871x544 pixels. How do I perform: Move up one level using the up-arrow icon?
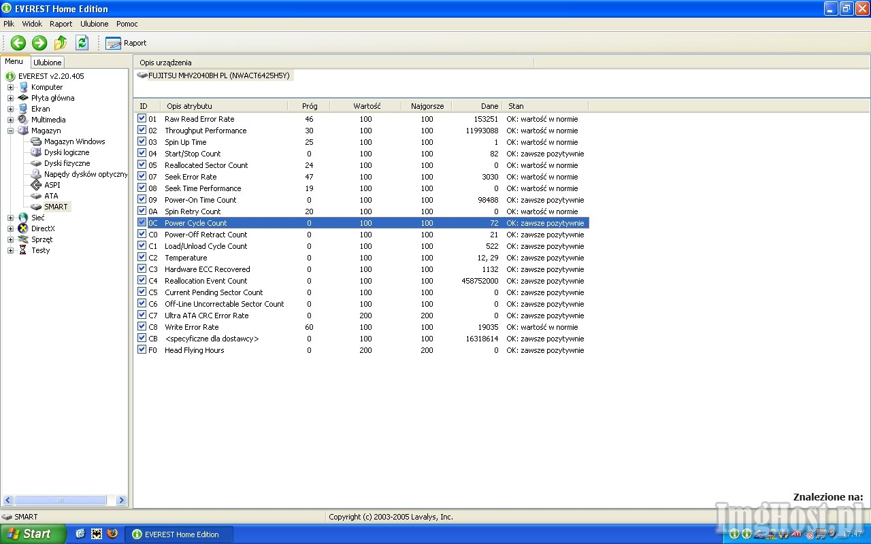click(61, 43)
